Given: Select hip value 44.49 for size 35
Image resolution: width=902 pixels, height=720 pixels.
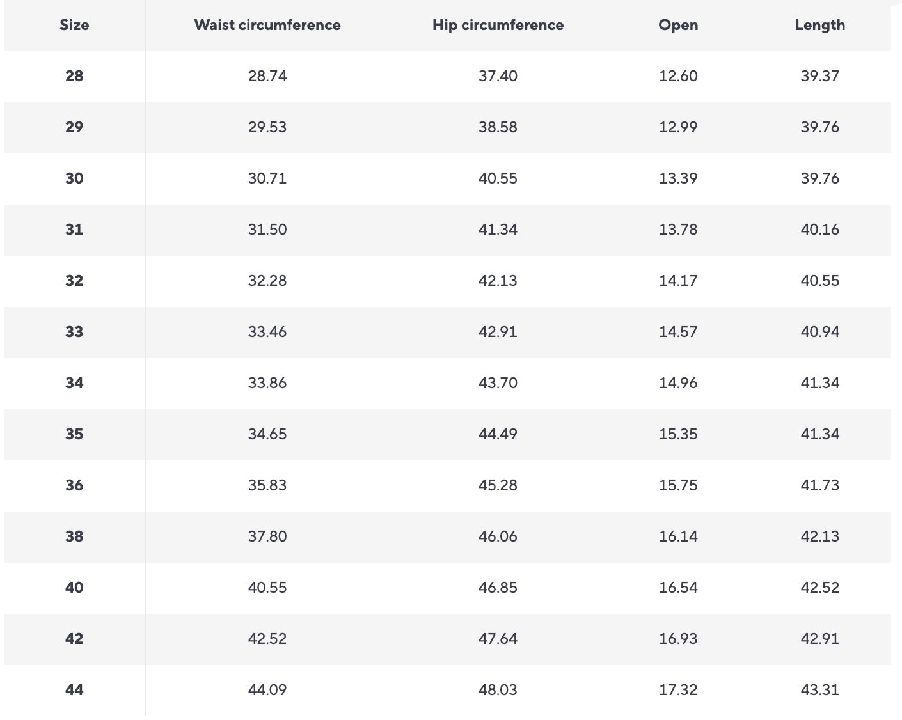Looking at the screenshot, I should pos(498,434).
